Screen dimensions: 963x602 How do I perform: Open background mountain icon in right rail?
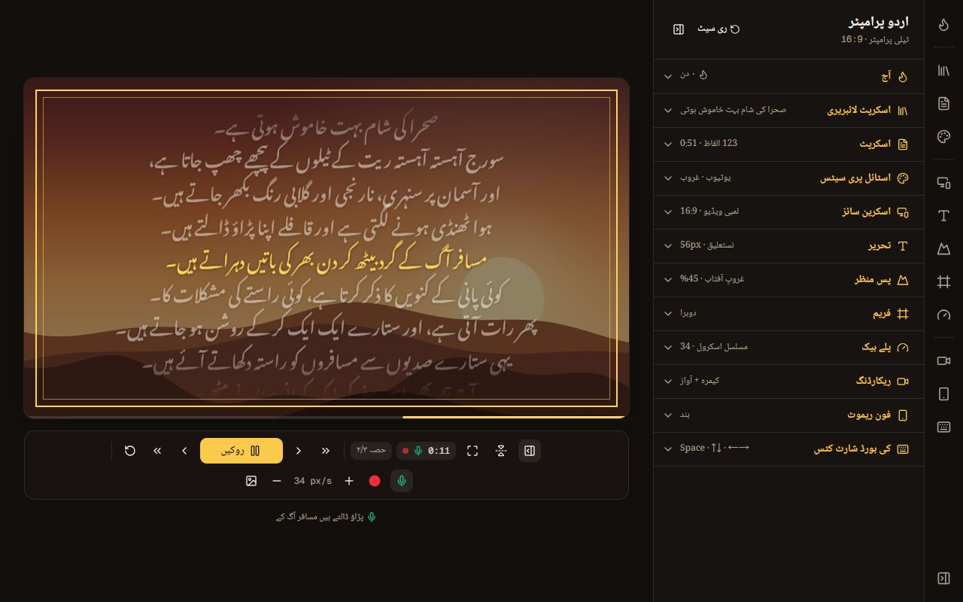943,248
